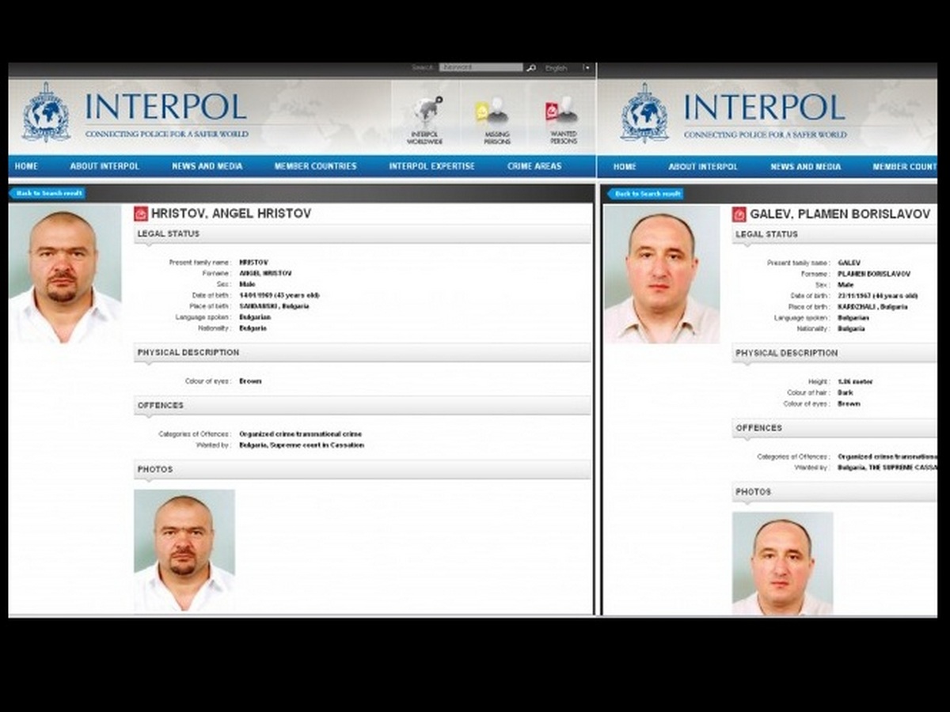Select Home in the left page navigation

click(26, 166)
